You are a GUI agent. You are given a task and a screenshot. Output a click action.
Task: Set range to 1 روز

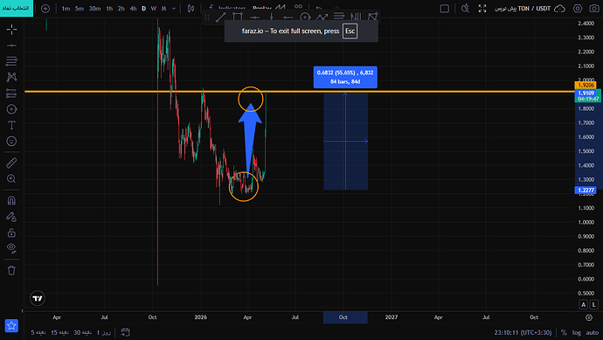point(104,332)
